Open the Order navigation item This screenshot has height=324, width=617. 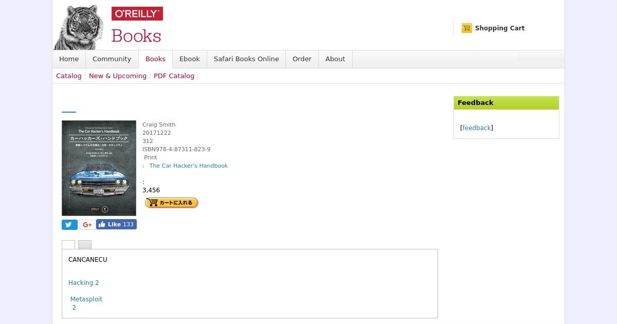click(302, 59)
